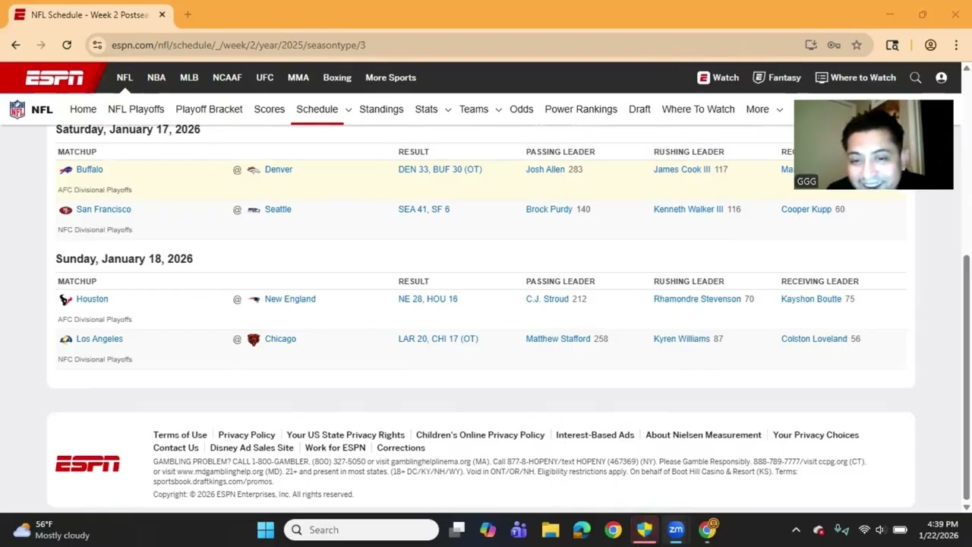Click the browser address bar URL
Viewport: 972px width, 547px height.
click(238, 45)
